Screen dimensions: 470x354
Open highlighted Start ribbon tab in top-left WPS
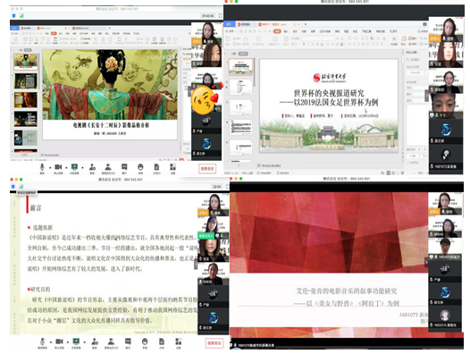point(54,33)
